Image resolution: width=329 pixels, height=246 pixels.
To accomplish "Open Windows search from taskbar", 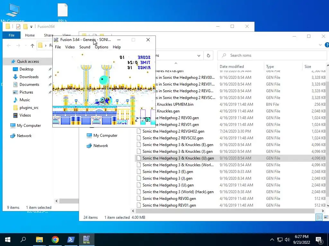I will 23,240.
